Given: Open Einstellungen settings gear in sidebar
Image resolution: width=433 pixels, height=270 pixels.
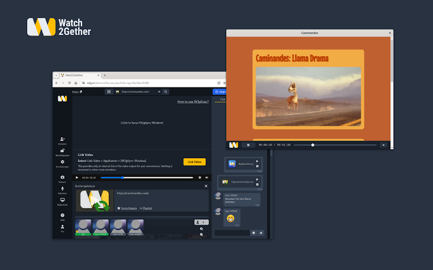Looking at the screenshot, I should pos(62,162).
